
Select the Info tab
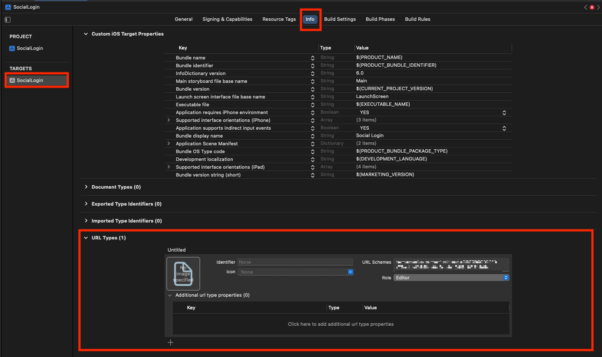310,19
